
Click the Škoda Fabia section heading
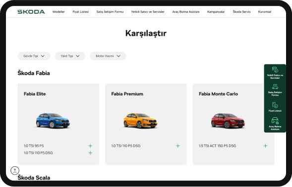tap(34, 73)
